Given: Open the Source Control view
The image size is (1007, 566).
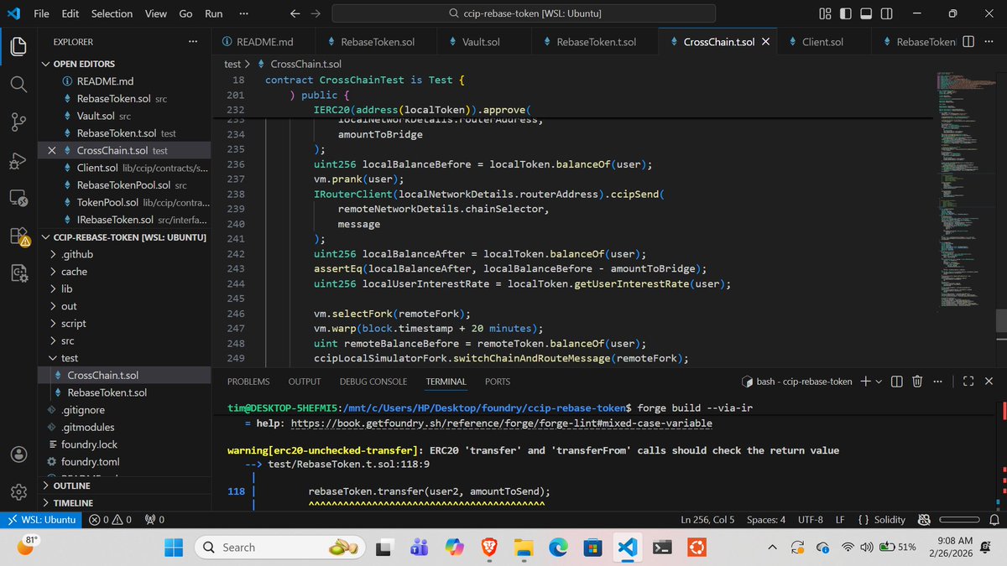Looking at the screenshot, I should [x=18, y=122].
